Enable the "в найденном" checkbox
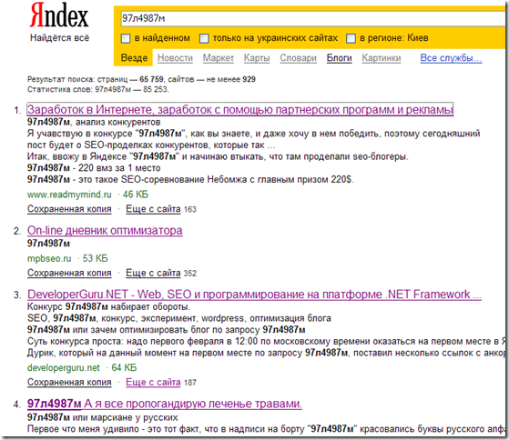 pyautogui.click(x=126, y=38)
